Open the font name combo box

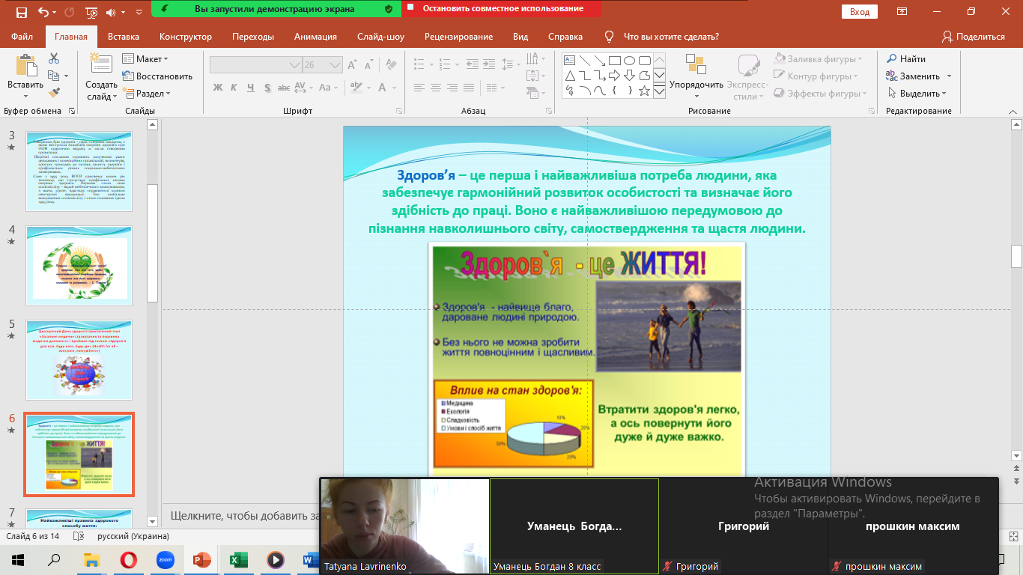pos(255,65)
